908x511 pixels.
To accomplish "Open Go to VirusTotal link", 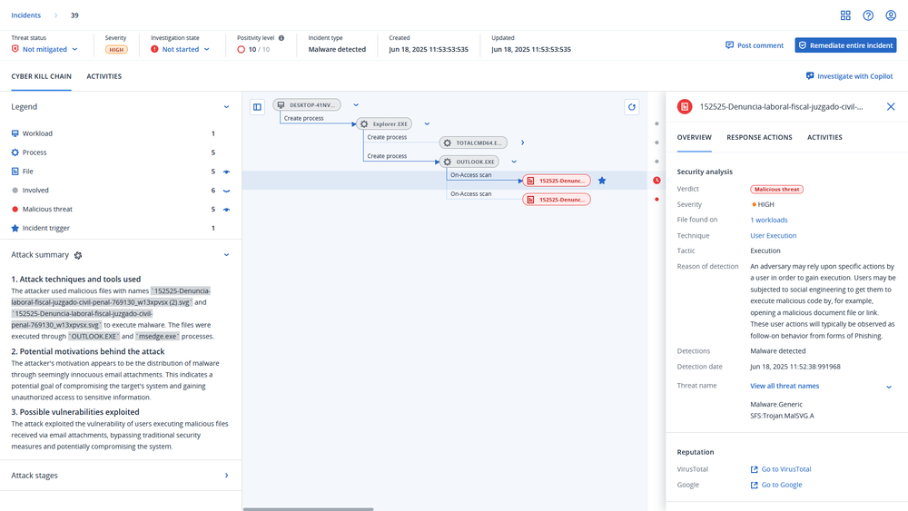I will coord(781,469).
